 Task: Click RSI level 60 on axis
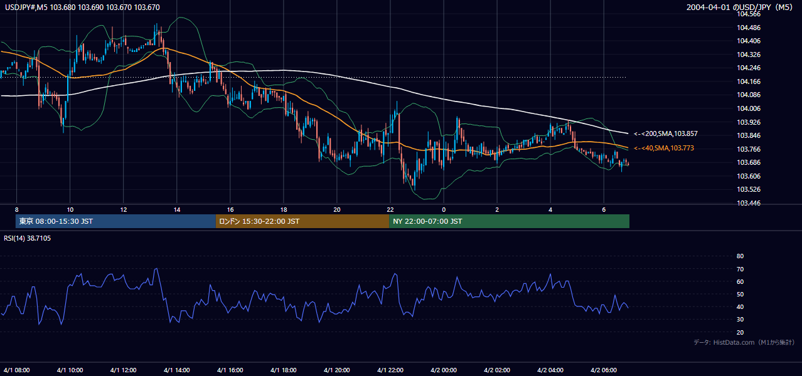coord(740,281)
